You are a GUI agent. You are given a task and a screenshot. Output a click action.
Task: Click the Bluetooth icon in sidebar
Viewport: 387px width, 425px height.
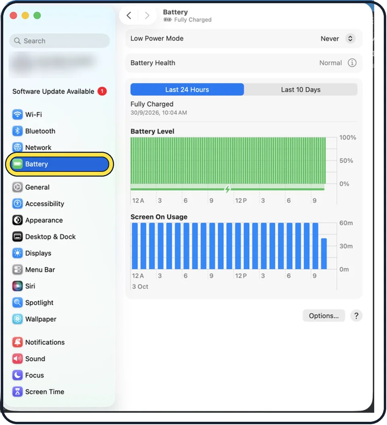[x=17, y=131]
